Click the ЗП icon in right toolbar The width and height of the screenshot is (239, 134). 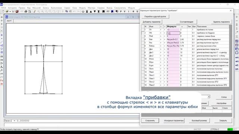[x=237, y=69]
